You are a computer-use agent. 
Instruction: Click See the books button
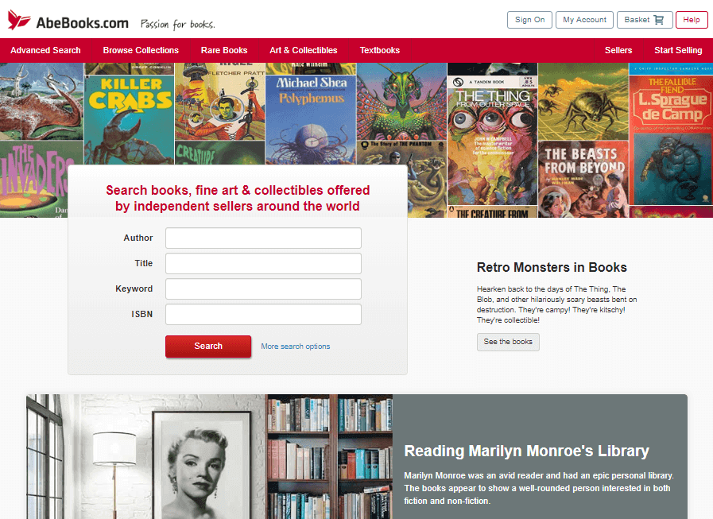(x=508, y=342)
